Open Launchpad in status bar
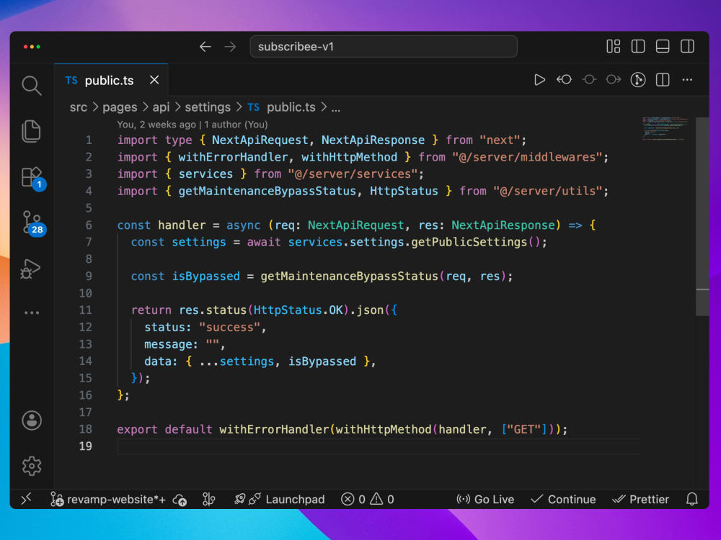 coord(279,499)
